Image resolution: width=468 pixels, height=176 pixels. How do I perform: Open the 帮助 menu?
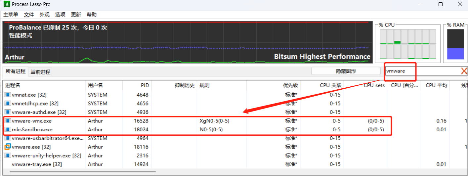point(92,15)
